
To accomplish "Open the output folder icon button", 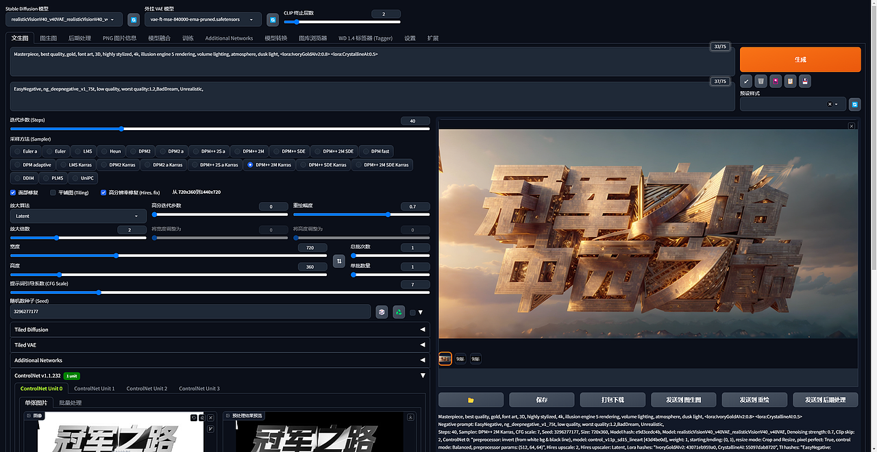I will click(471, 400).
